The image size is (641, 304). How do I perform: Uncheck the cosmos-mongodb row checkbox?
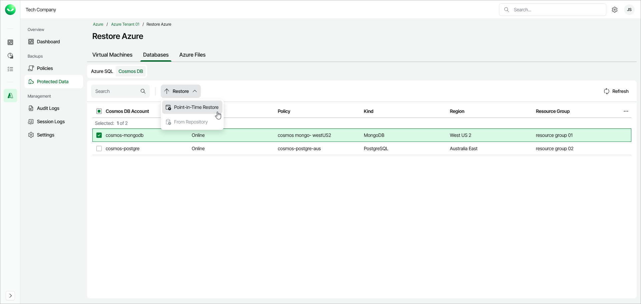[x=99, y=135]
